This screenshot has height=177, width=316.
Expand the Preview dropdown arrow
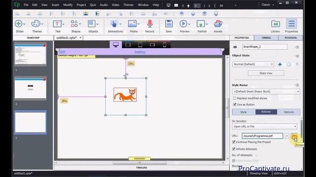[x=189, y=24]
